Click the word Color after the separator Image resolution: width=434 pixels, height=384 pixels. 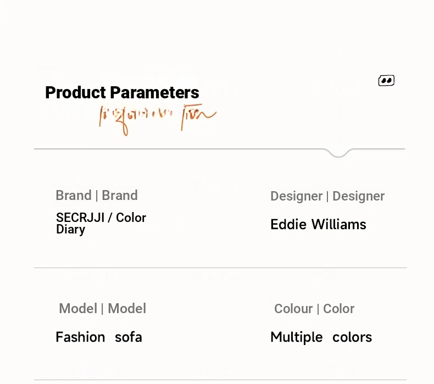[x=339, y=309]
